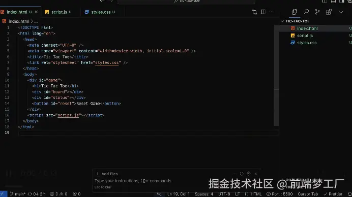Click the Open Changes compare icon

254,12
